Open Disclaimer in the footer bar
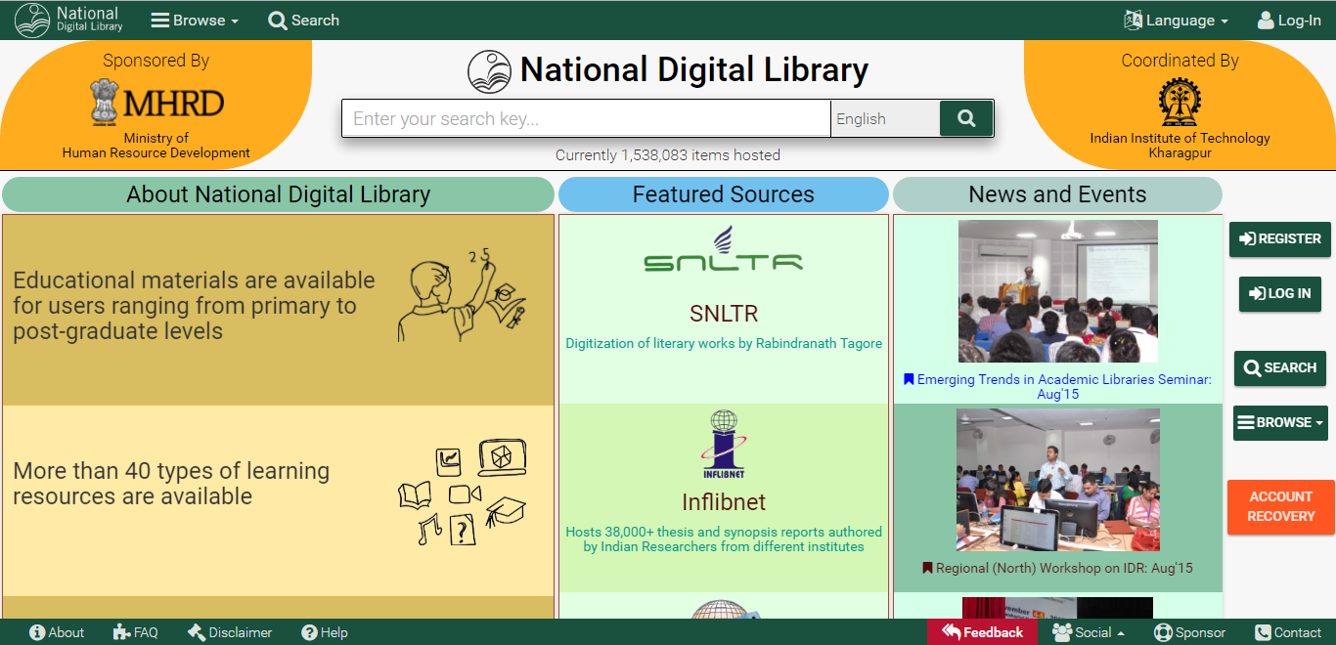Screen dimensions: 1336x645 [x=230, y=632]
